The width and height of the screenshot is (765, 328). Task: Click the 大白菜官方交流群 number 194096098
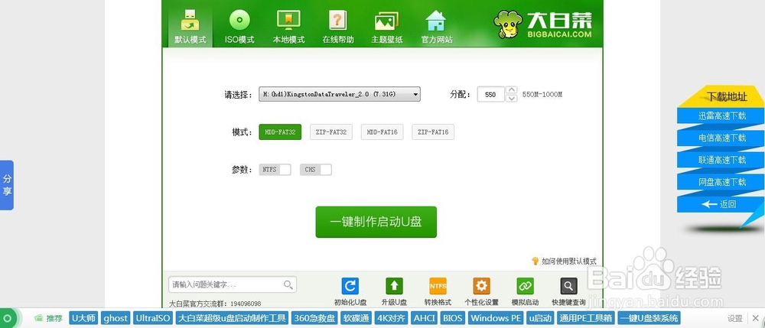[x=246, y=303]
